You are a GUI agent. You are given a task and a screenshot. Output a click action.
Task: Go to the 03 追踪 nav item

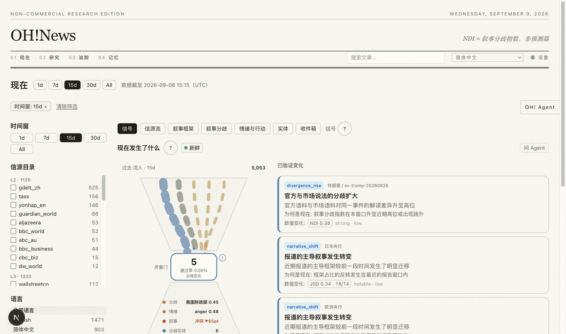pyautogui.click(x=79, y=57)
